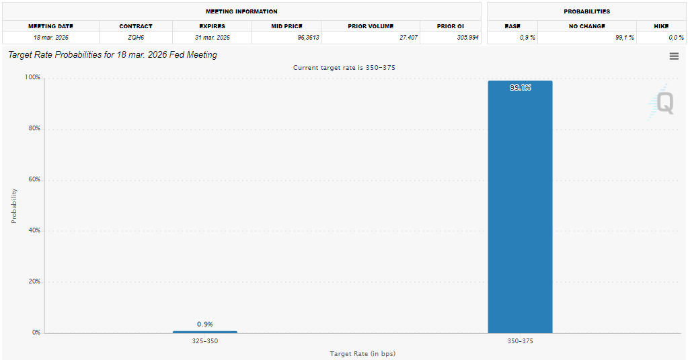Screen dimensions: 688x360
Task: Click the 'Target Rate (in bps)' axis title
Action: pyautogui.click(x=362, y=353)
